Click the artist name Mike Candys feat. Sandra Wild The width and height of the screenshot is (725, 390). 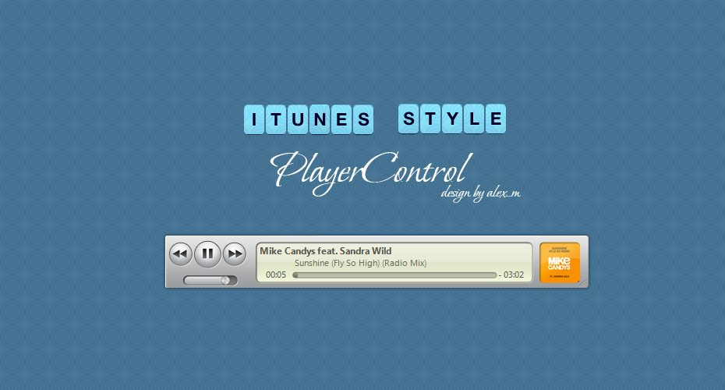[x=326, y=251]
